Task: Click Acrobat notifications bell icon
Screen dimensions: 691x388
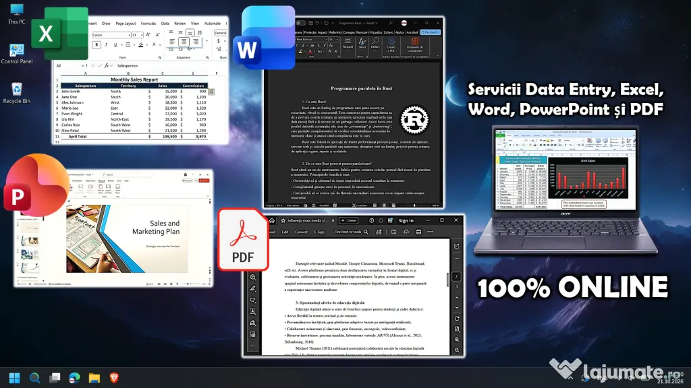Action: [381, 220]
